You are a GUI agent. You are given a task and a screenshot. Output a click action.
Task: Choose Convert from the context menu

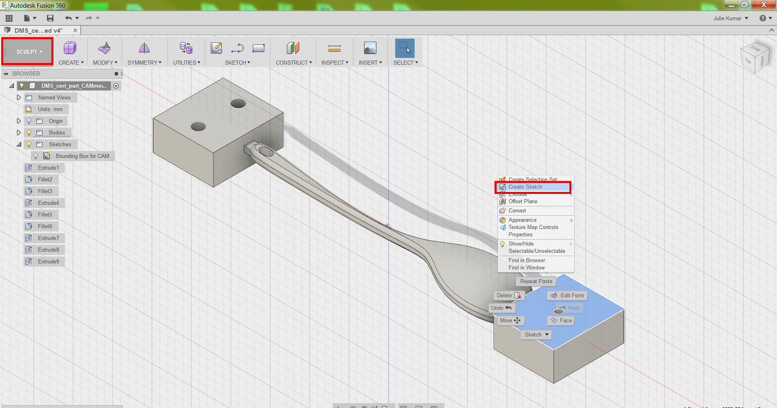click(535, 210)
